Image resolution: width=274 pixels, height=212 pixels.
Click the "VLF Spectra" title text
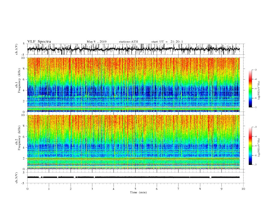pyautogui.click(x=39, y=42)
